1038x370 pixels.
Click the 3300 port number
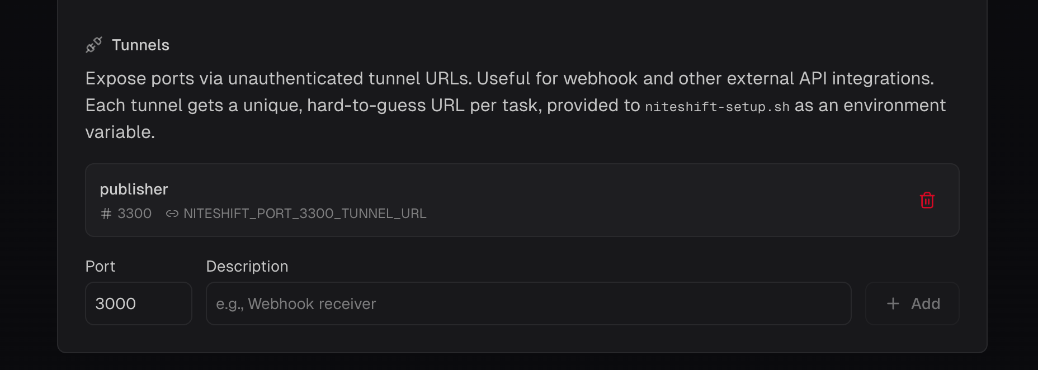tap(134, 214)
